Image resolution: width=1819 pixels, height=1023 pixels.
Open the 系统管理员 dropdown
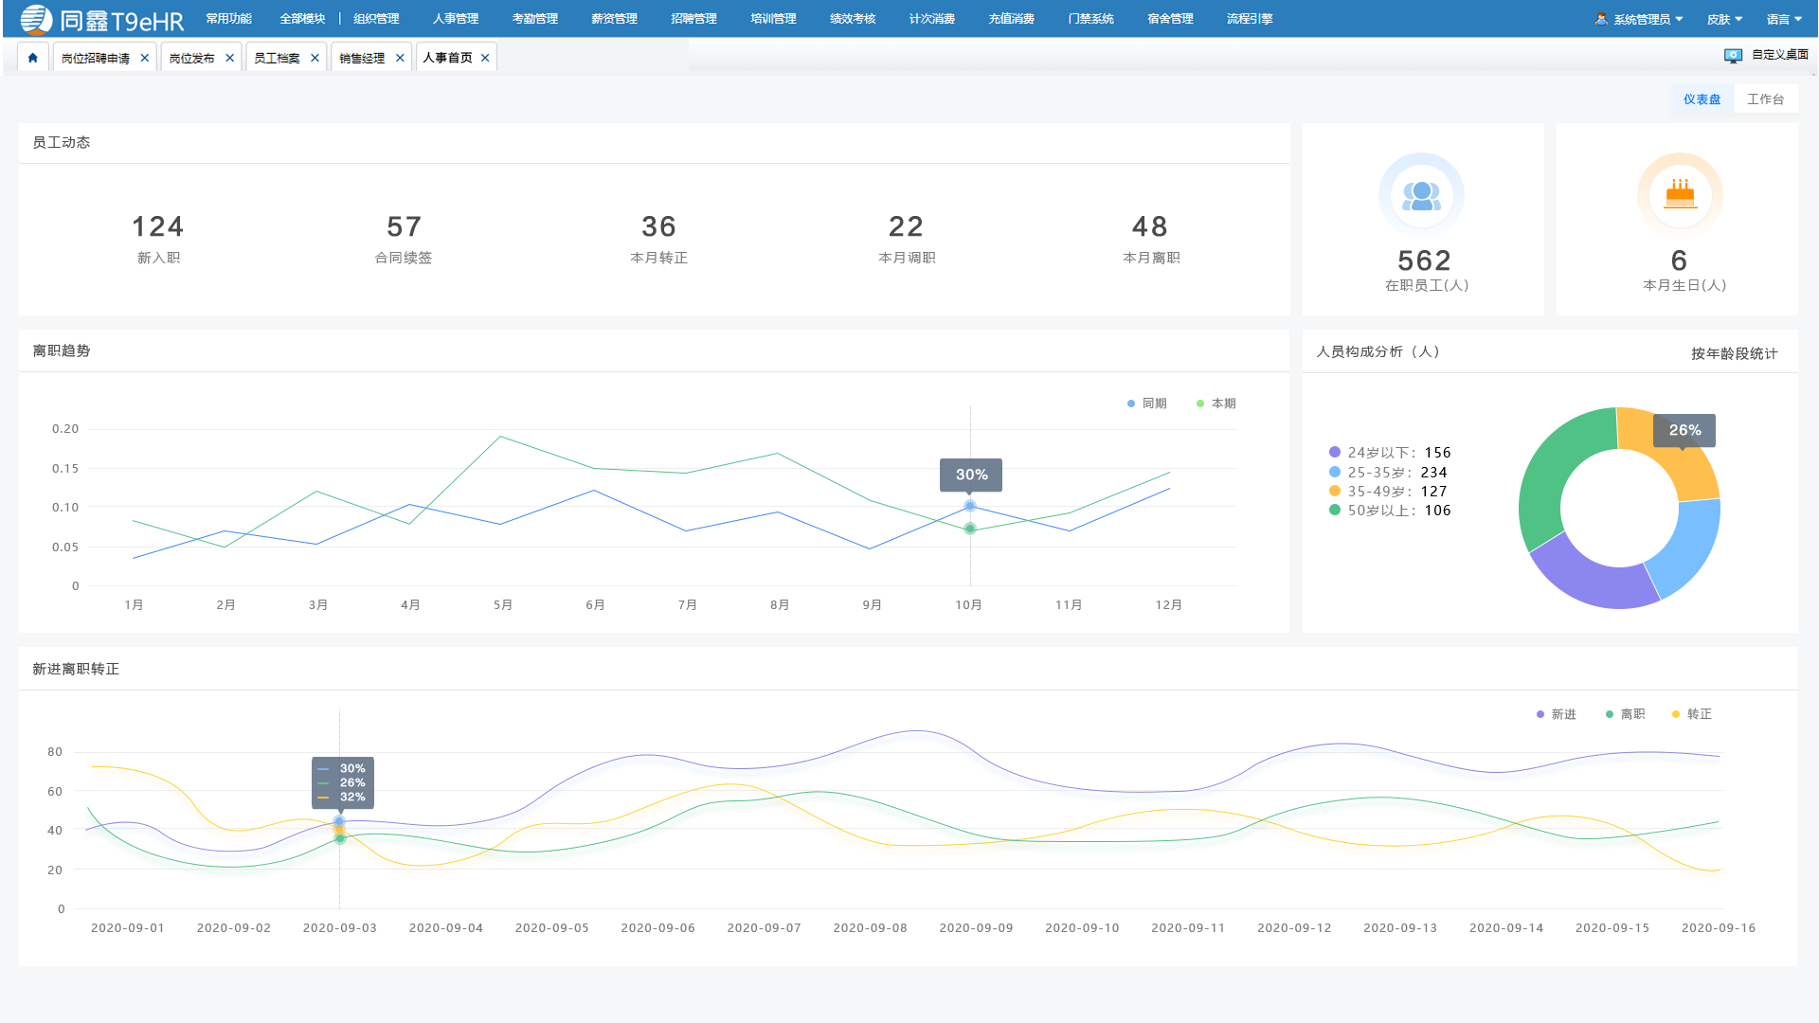pyautogui.click(x=1648, y=19)
